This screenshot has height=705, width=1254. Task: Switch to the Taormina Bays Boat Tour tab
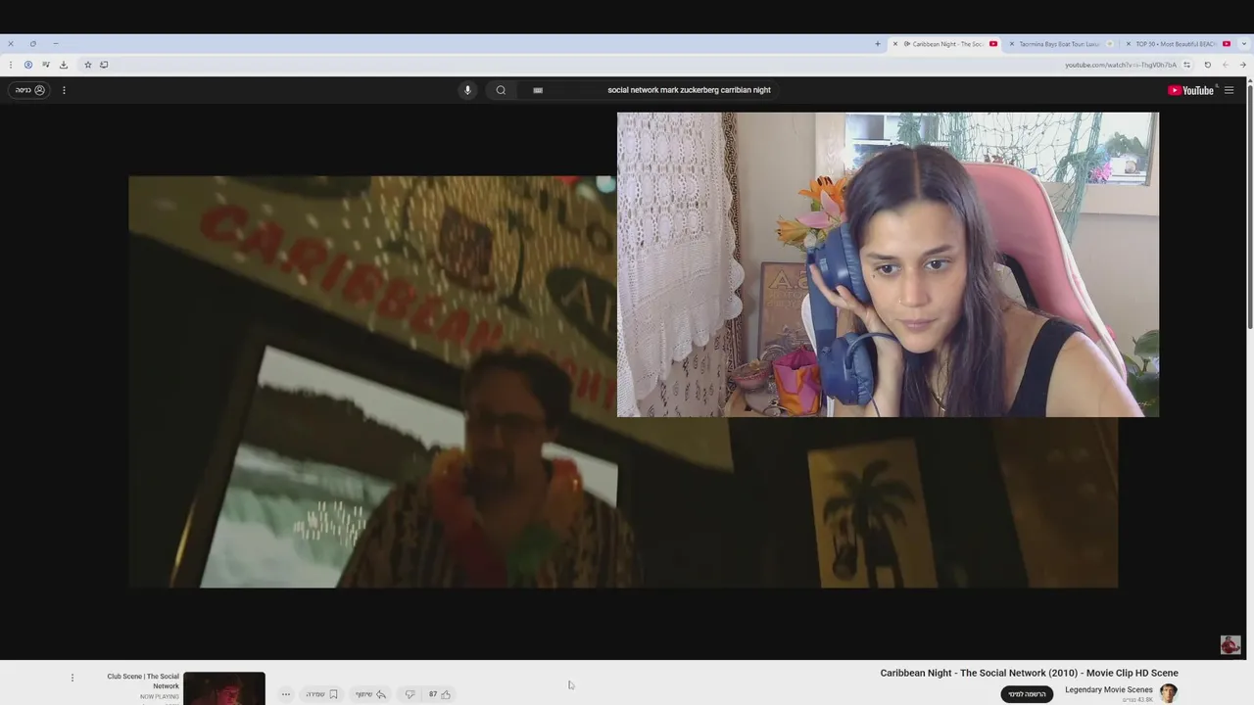[1062, 44]
